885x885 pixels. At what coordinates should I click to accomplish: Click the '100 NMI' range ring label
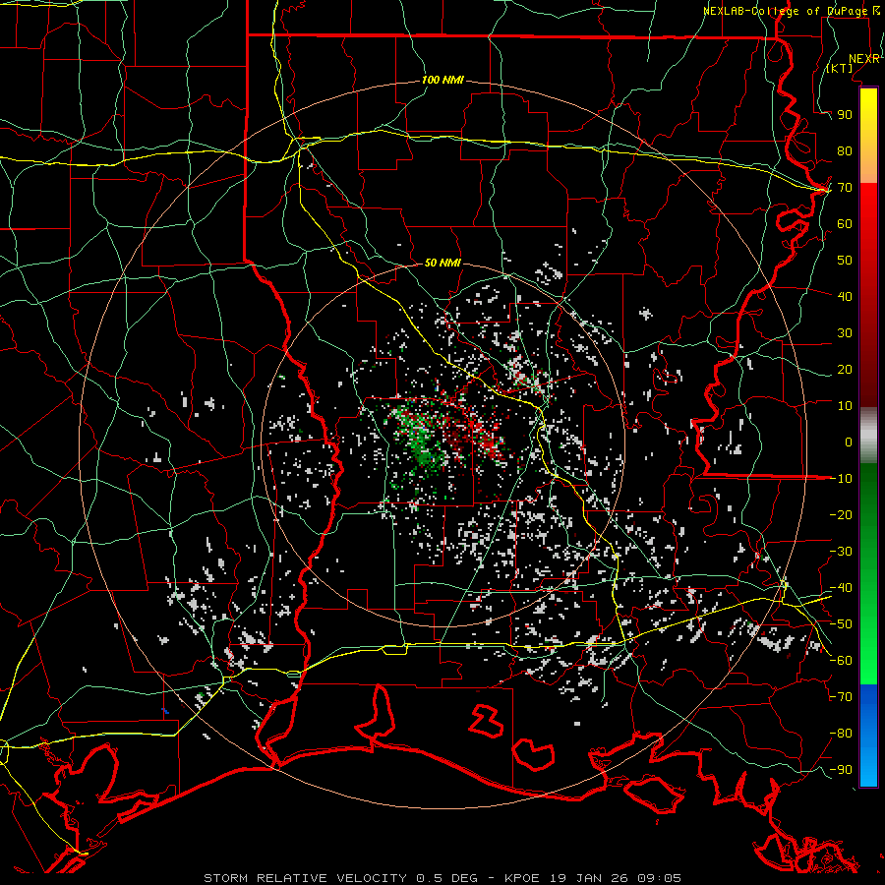click(442, 81)
